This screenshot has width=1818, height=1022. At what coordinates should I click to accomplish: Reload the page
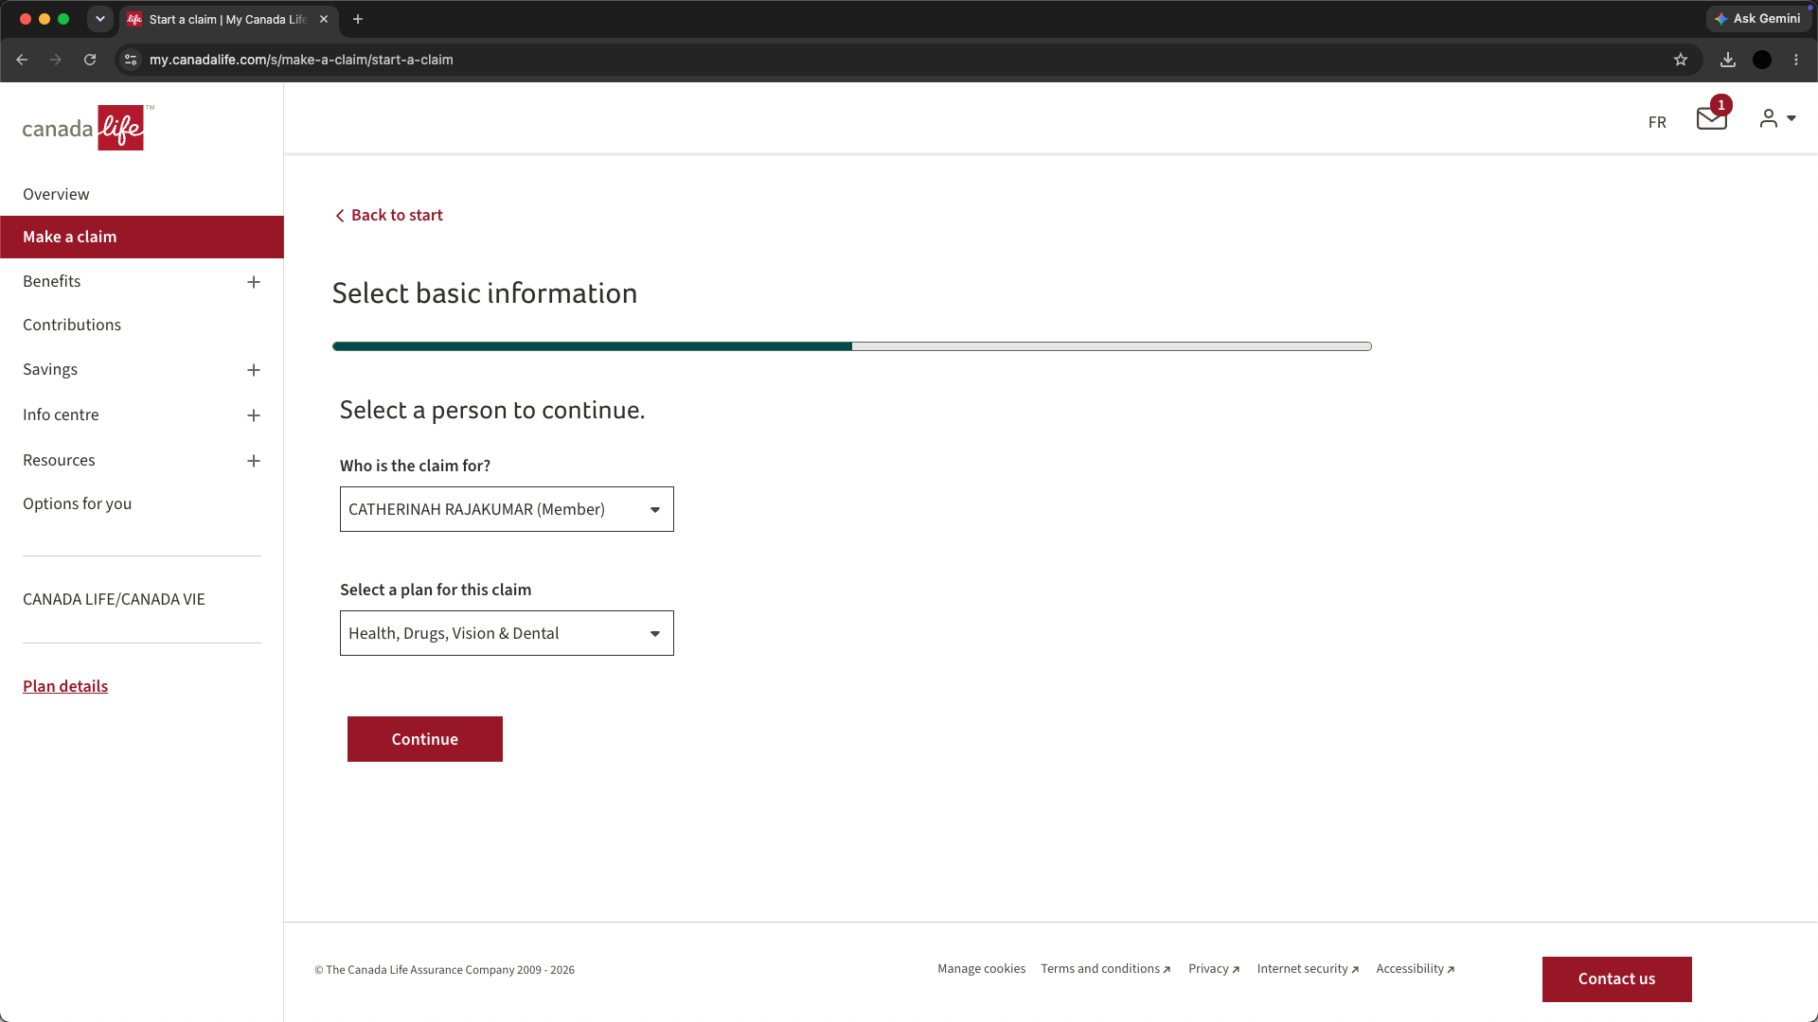point(90,60)
